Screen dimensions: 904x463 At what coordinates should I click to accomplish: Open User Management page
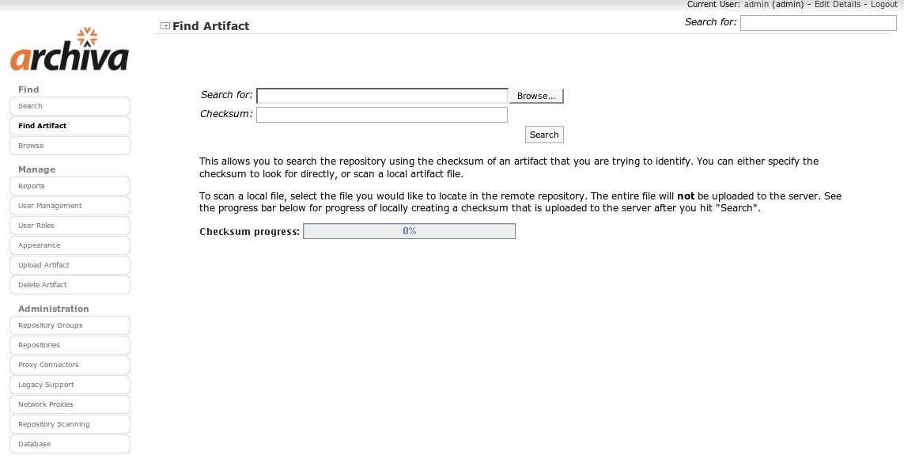[70, 206]
